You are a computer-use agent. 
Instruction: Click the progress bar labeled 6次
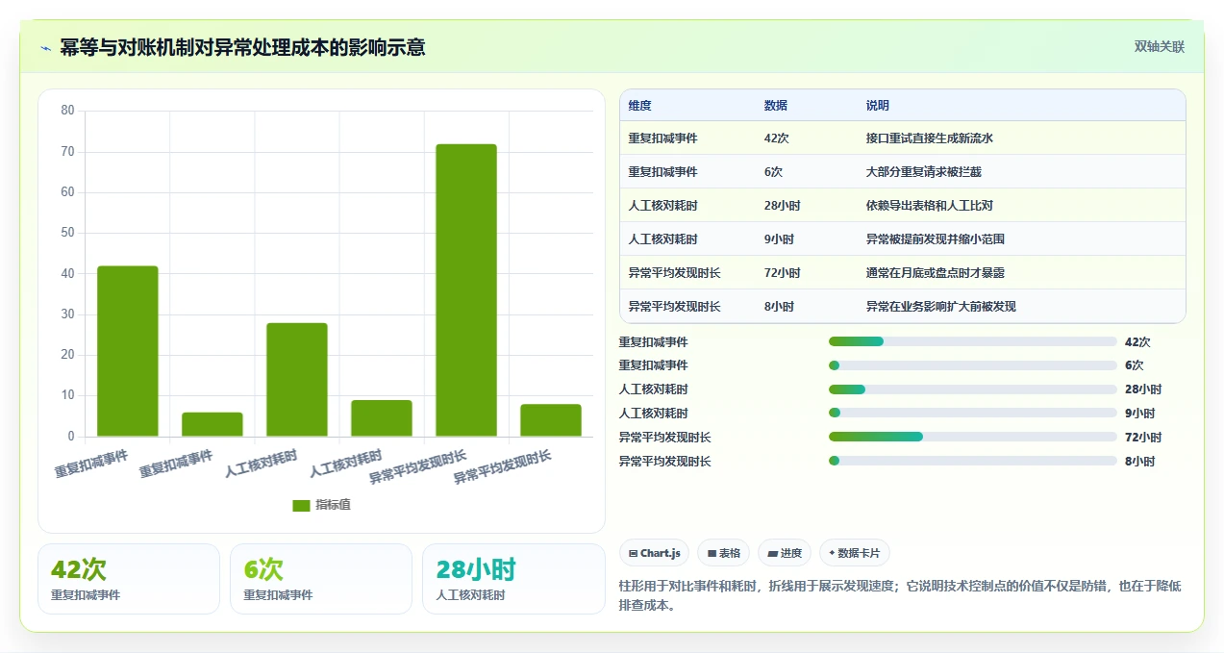[x=973, y=365]
